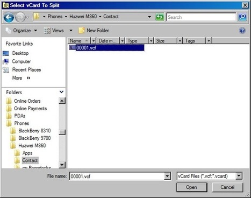Collapse the Folders pane
The width and height of the screenshot is (251, 198).
click(61, 92)
